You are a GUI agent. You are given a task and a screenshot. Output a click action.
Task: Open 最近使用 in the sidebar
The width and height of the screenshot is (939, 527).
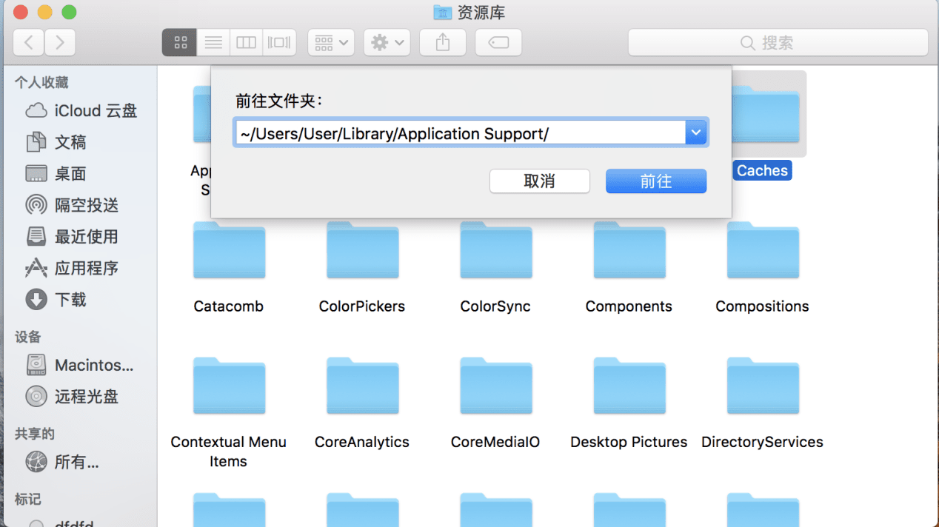click(x=72, y=237)
